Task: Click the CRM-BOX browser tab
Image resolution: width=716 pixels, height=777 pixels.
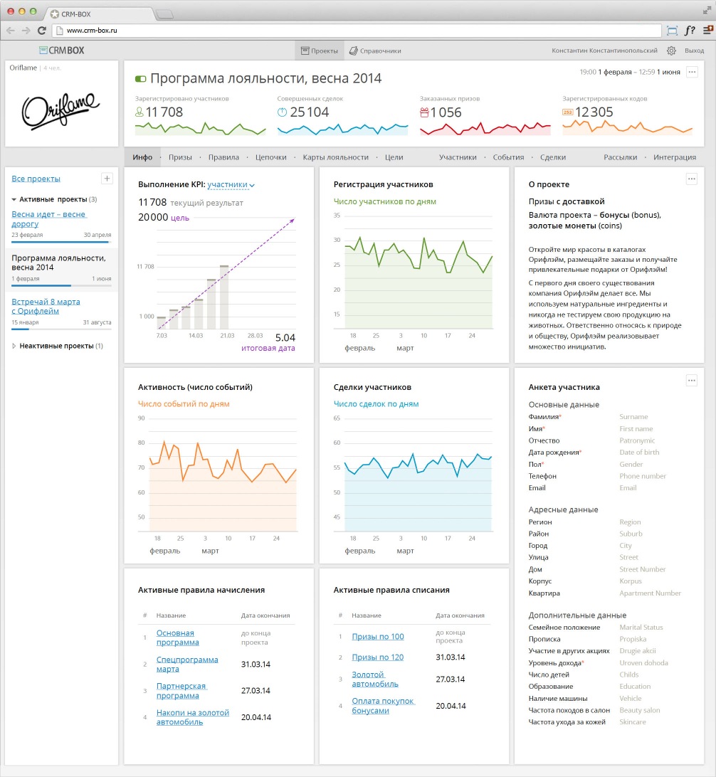Action: point(99,14)
